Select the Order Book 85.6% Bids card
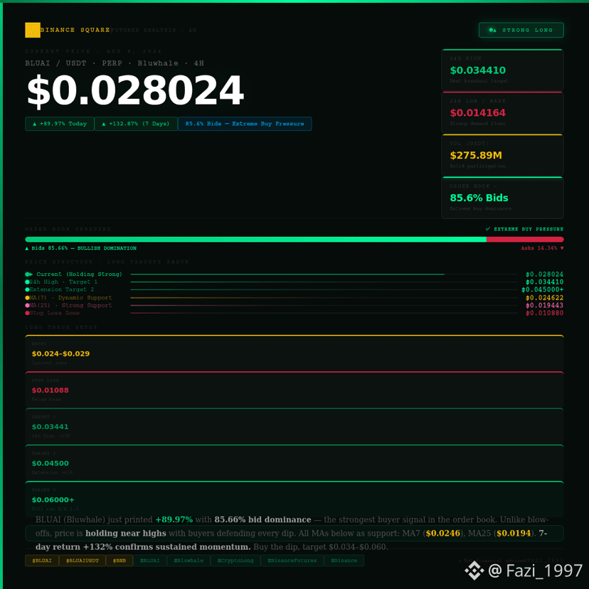This screenshot has height=589, width=589. coord(502,198)
